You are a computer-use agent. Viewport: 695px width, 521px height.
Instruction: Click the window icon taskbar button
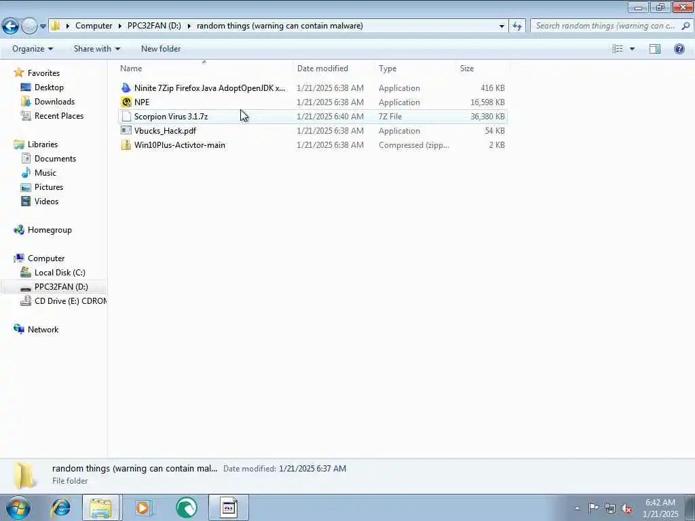[x=229, y=507]
